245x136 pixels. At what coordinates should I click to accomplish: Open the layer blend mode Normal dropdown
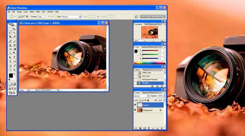tap(148, 96)
